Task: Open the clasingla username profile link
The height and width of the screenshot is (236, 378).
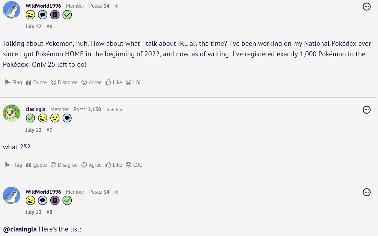Action: (35, 109)
